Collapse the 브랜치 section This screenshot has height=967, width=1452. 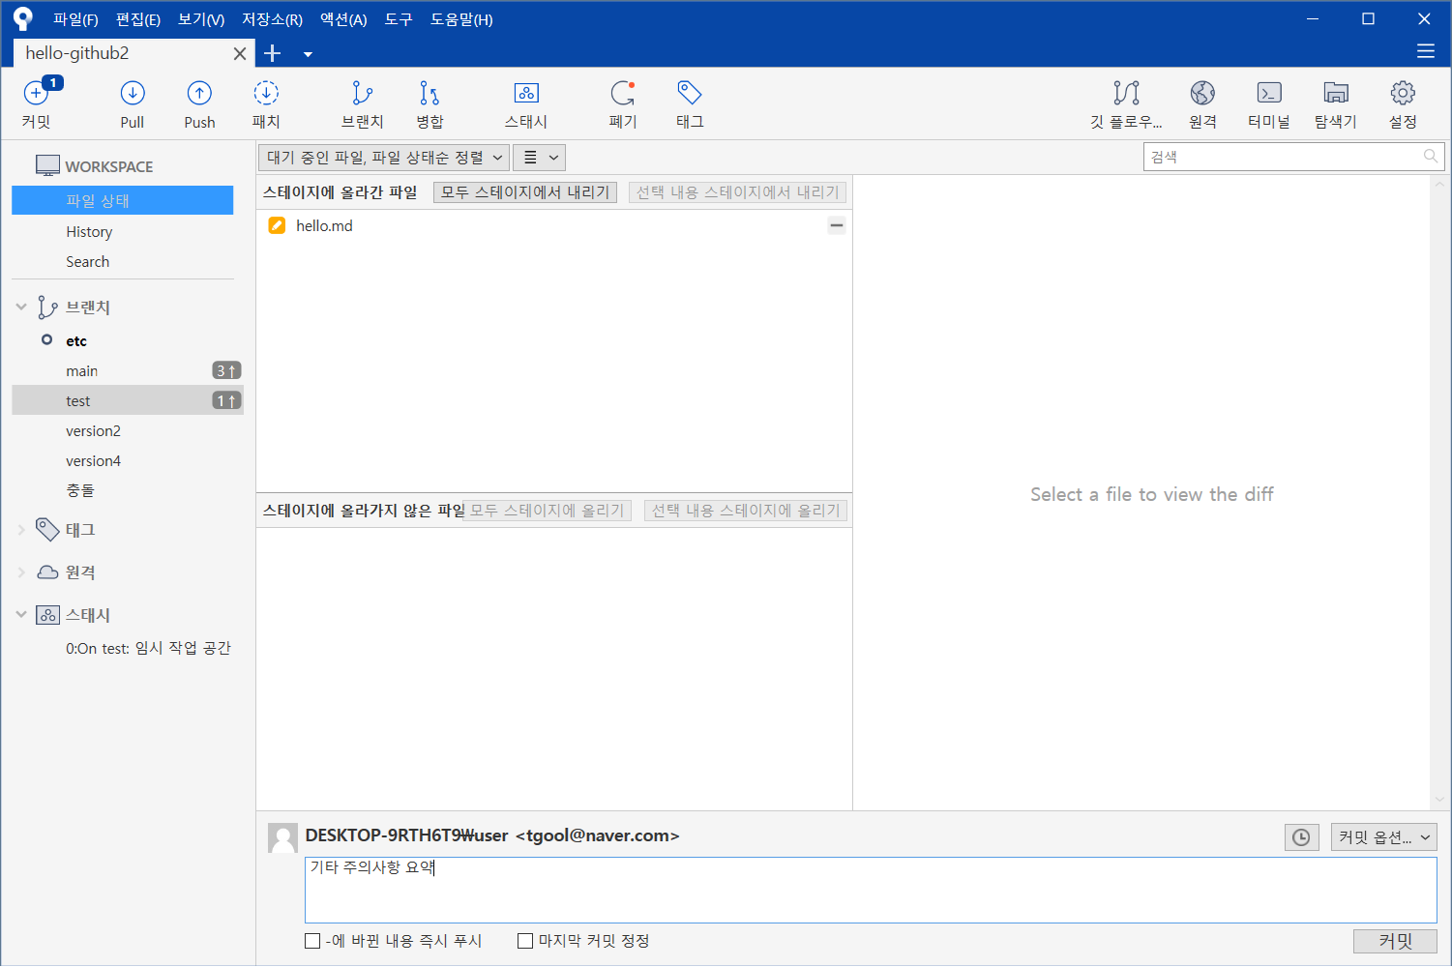coord(21,307)
